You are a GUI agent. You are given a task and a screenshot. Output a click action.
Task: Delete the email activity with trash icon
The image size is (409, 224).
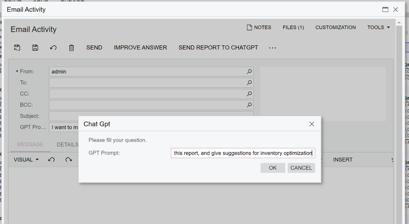(x=71, y=48)
